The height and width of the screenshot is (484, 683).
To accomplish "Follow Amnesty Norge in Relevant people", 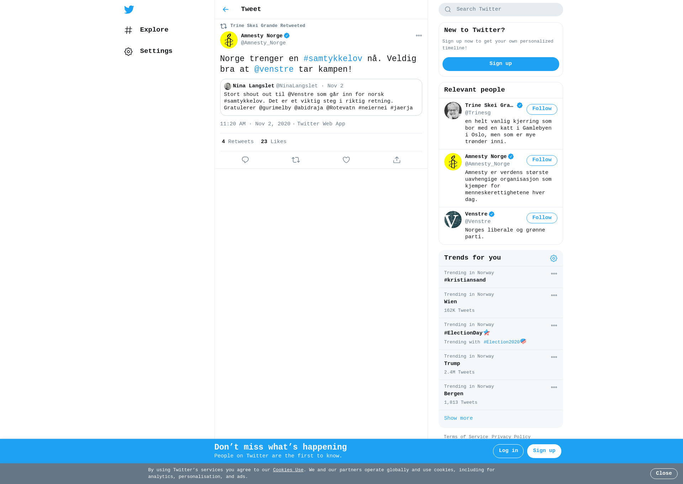I will coord(542,160).
